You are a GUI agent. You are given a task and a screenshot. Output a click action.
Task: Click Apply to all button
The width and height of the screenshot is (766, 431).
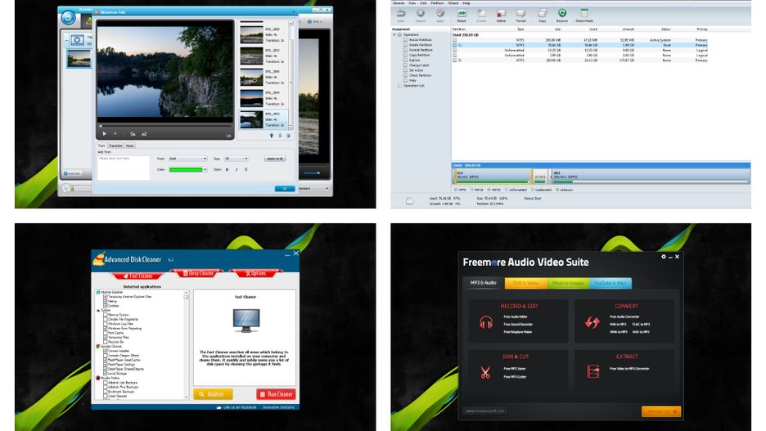point(275,159)
